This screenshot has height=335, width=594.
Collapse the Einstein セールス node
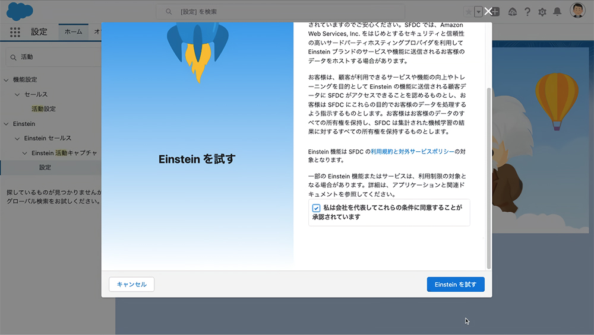click(17, 139)
